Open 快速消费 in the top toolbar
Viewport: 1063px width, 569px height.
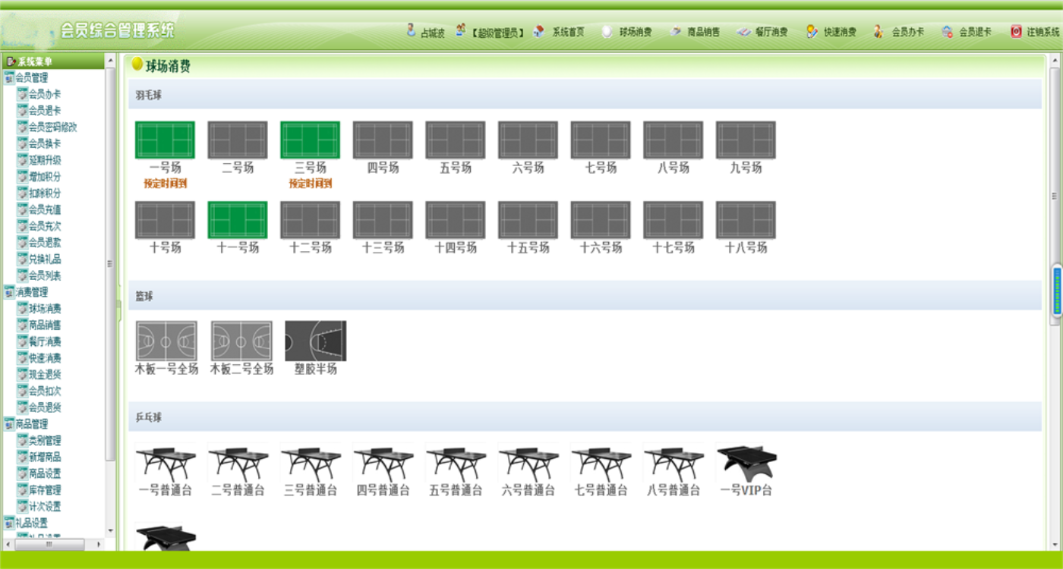coord(812,32)
